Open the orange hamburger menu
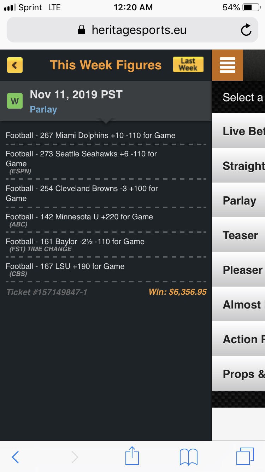This screenshot has height=472, width=265. [x=228, y=65]
